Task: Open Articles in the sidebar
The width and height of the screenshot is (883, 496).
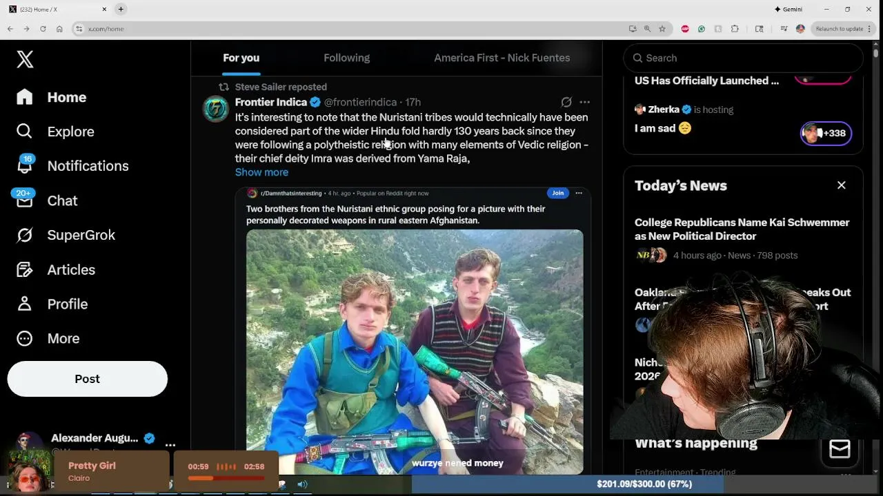Action: point(56,269)
